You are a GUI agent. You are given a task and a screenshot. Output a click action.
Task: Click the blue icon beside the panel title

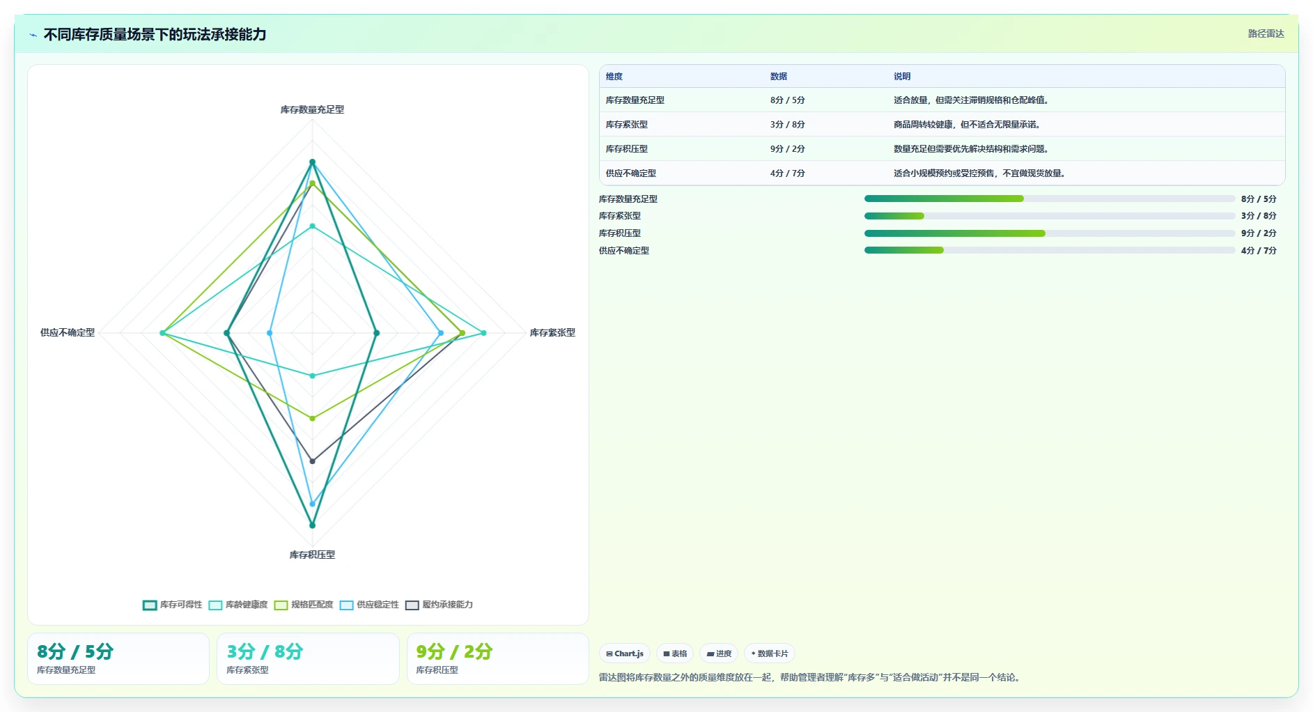(33, 35)
